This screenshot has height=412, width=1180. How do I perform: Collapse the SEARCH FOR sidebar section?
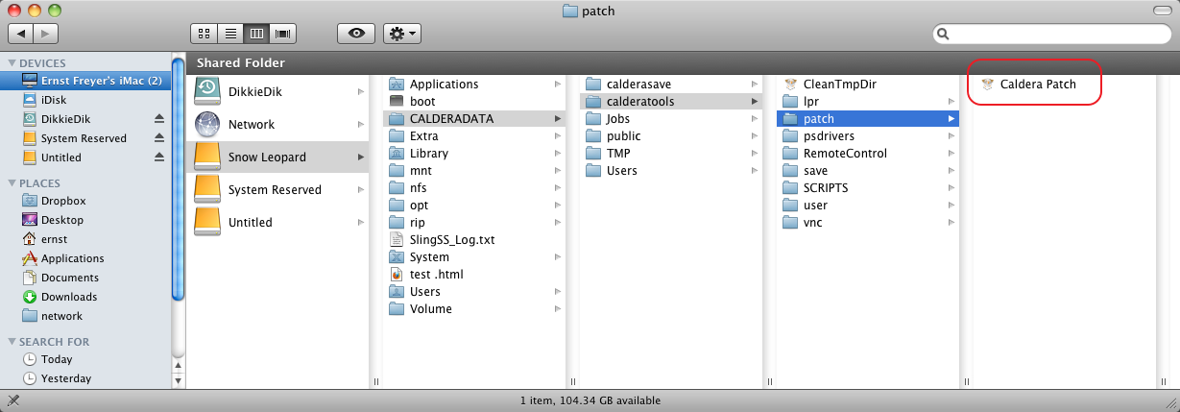pyautogui.click(x=11, y=342)
